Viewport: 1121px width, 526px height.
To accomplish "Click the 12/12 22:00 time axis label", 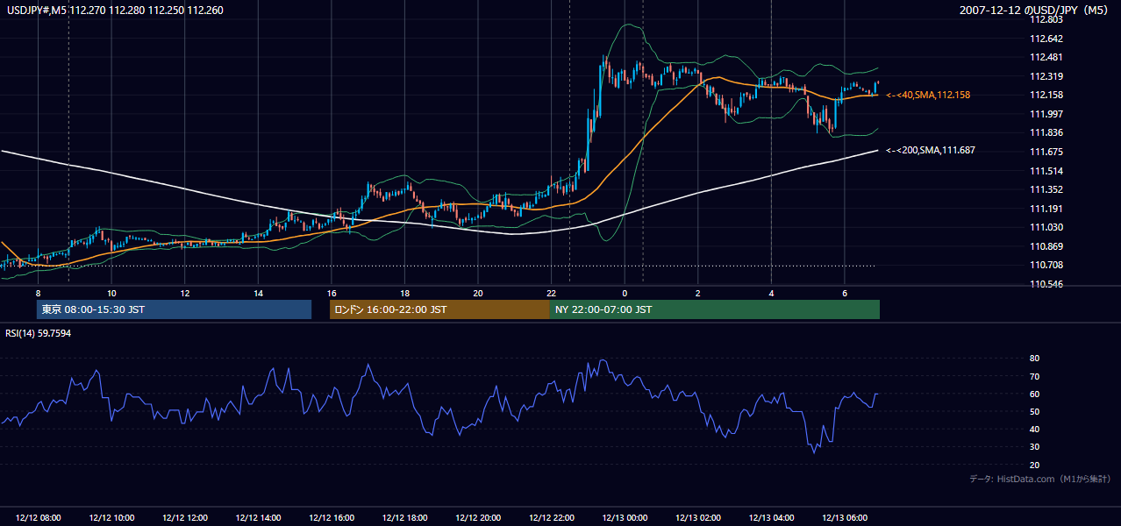I will [551, 518].
